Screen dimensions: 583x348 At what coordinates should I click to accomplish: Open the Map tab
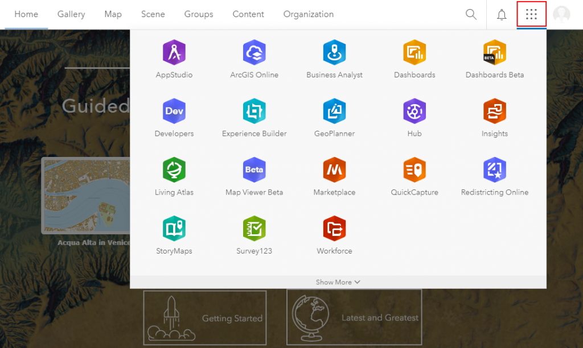coord(113,14)
